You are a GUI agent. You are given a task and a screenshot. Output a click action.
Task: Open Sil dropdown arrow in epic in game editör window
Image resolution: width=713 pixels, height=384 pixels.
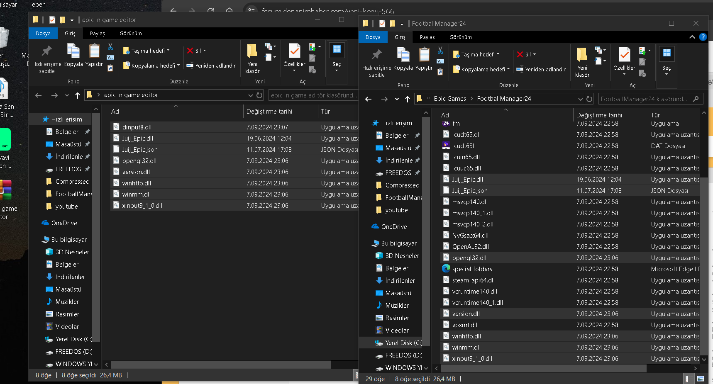[205, 51]
